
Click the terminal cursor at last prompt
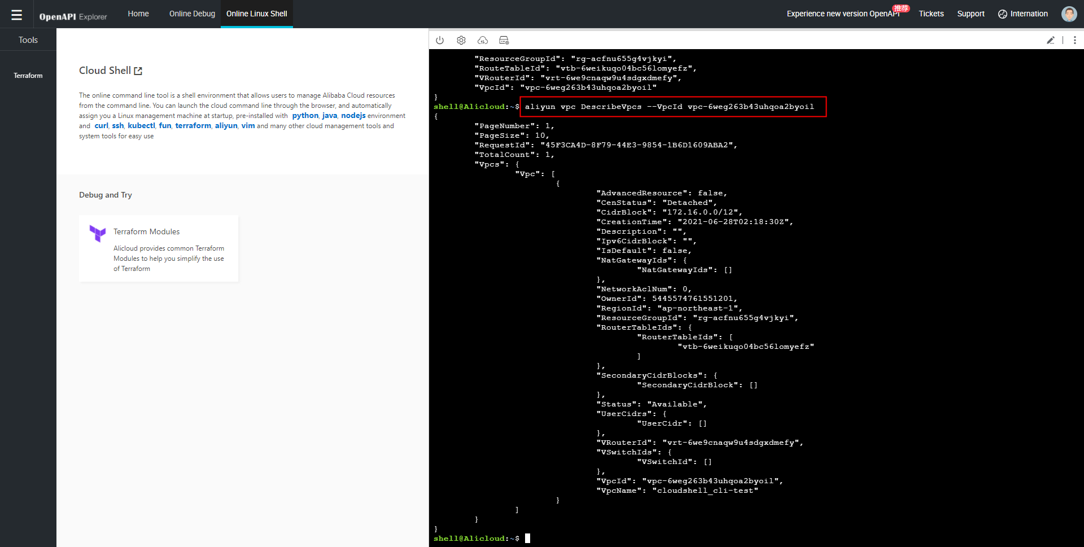(527, 539)
